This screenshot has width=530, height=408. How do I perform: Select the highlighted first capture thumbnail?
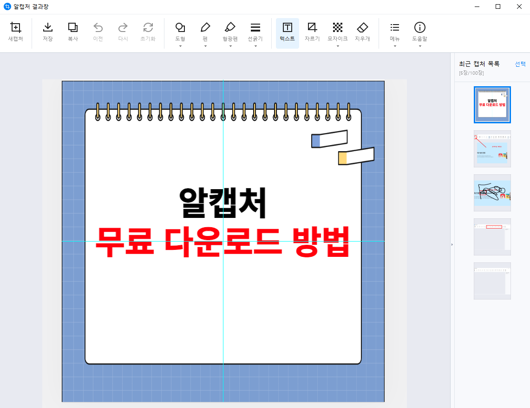492,104
